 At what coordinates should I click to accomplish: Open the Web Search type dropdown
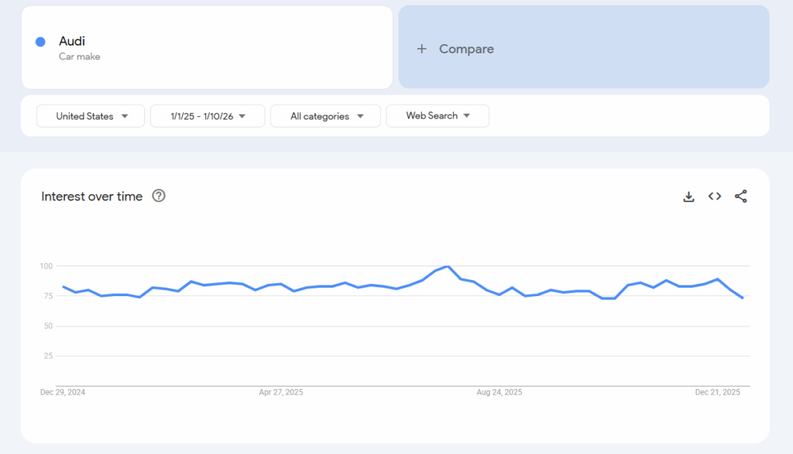(437, 115)
